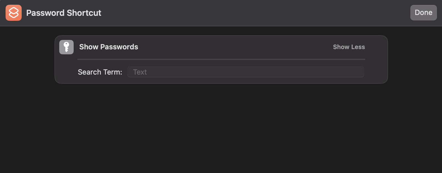Screen dimensions: 442x173
Task: Finish editing using Done
Action: coord(423,13)
